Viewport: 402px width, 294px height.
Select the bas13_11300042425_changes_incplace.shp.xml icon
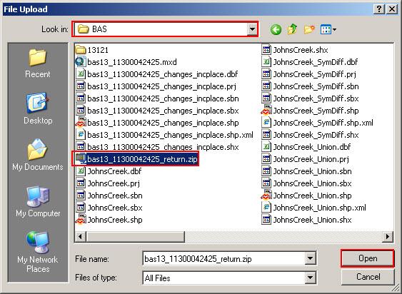pyautogui.click(x=81, y=135)
